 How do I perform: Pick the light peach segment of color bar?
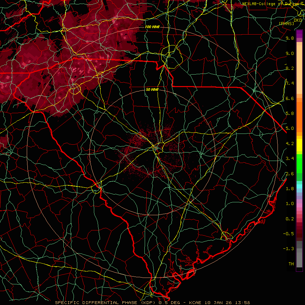(299, 70)
